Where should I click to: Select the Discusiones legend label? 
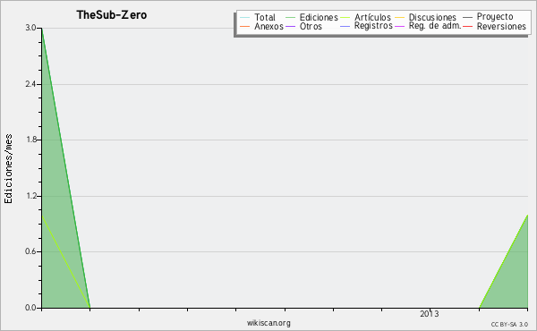coord(432,17)
